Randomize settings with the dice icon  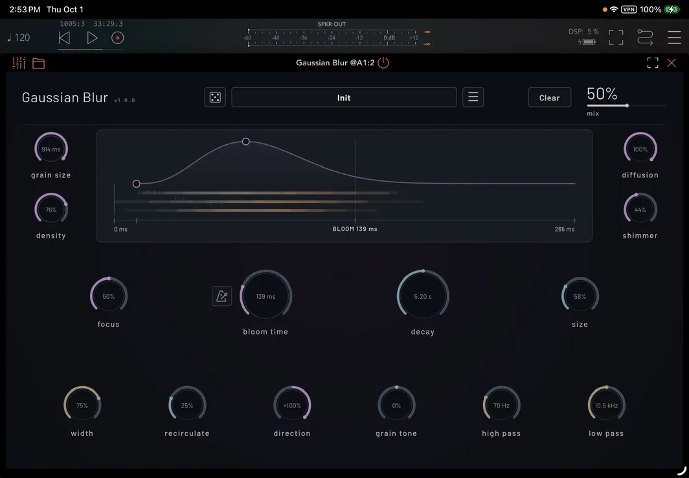pos(215,98)
